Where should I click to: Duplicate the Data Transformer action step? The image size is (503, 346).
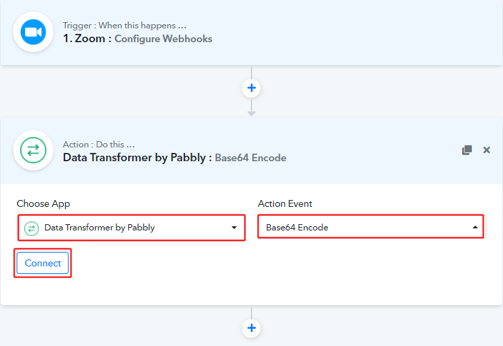click(x=467, y=150)
